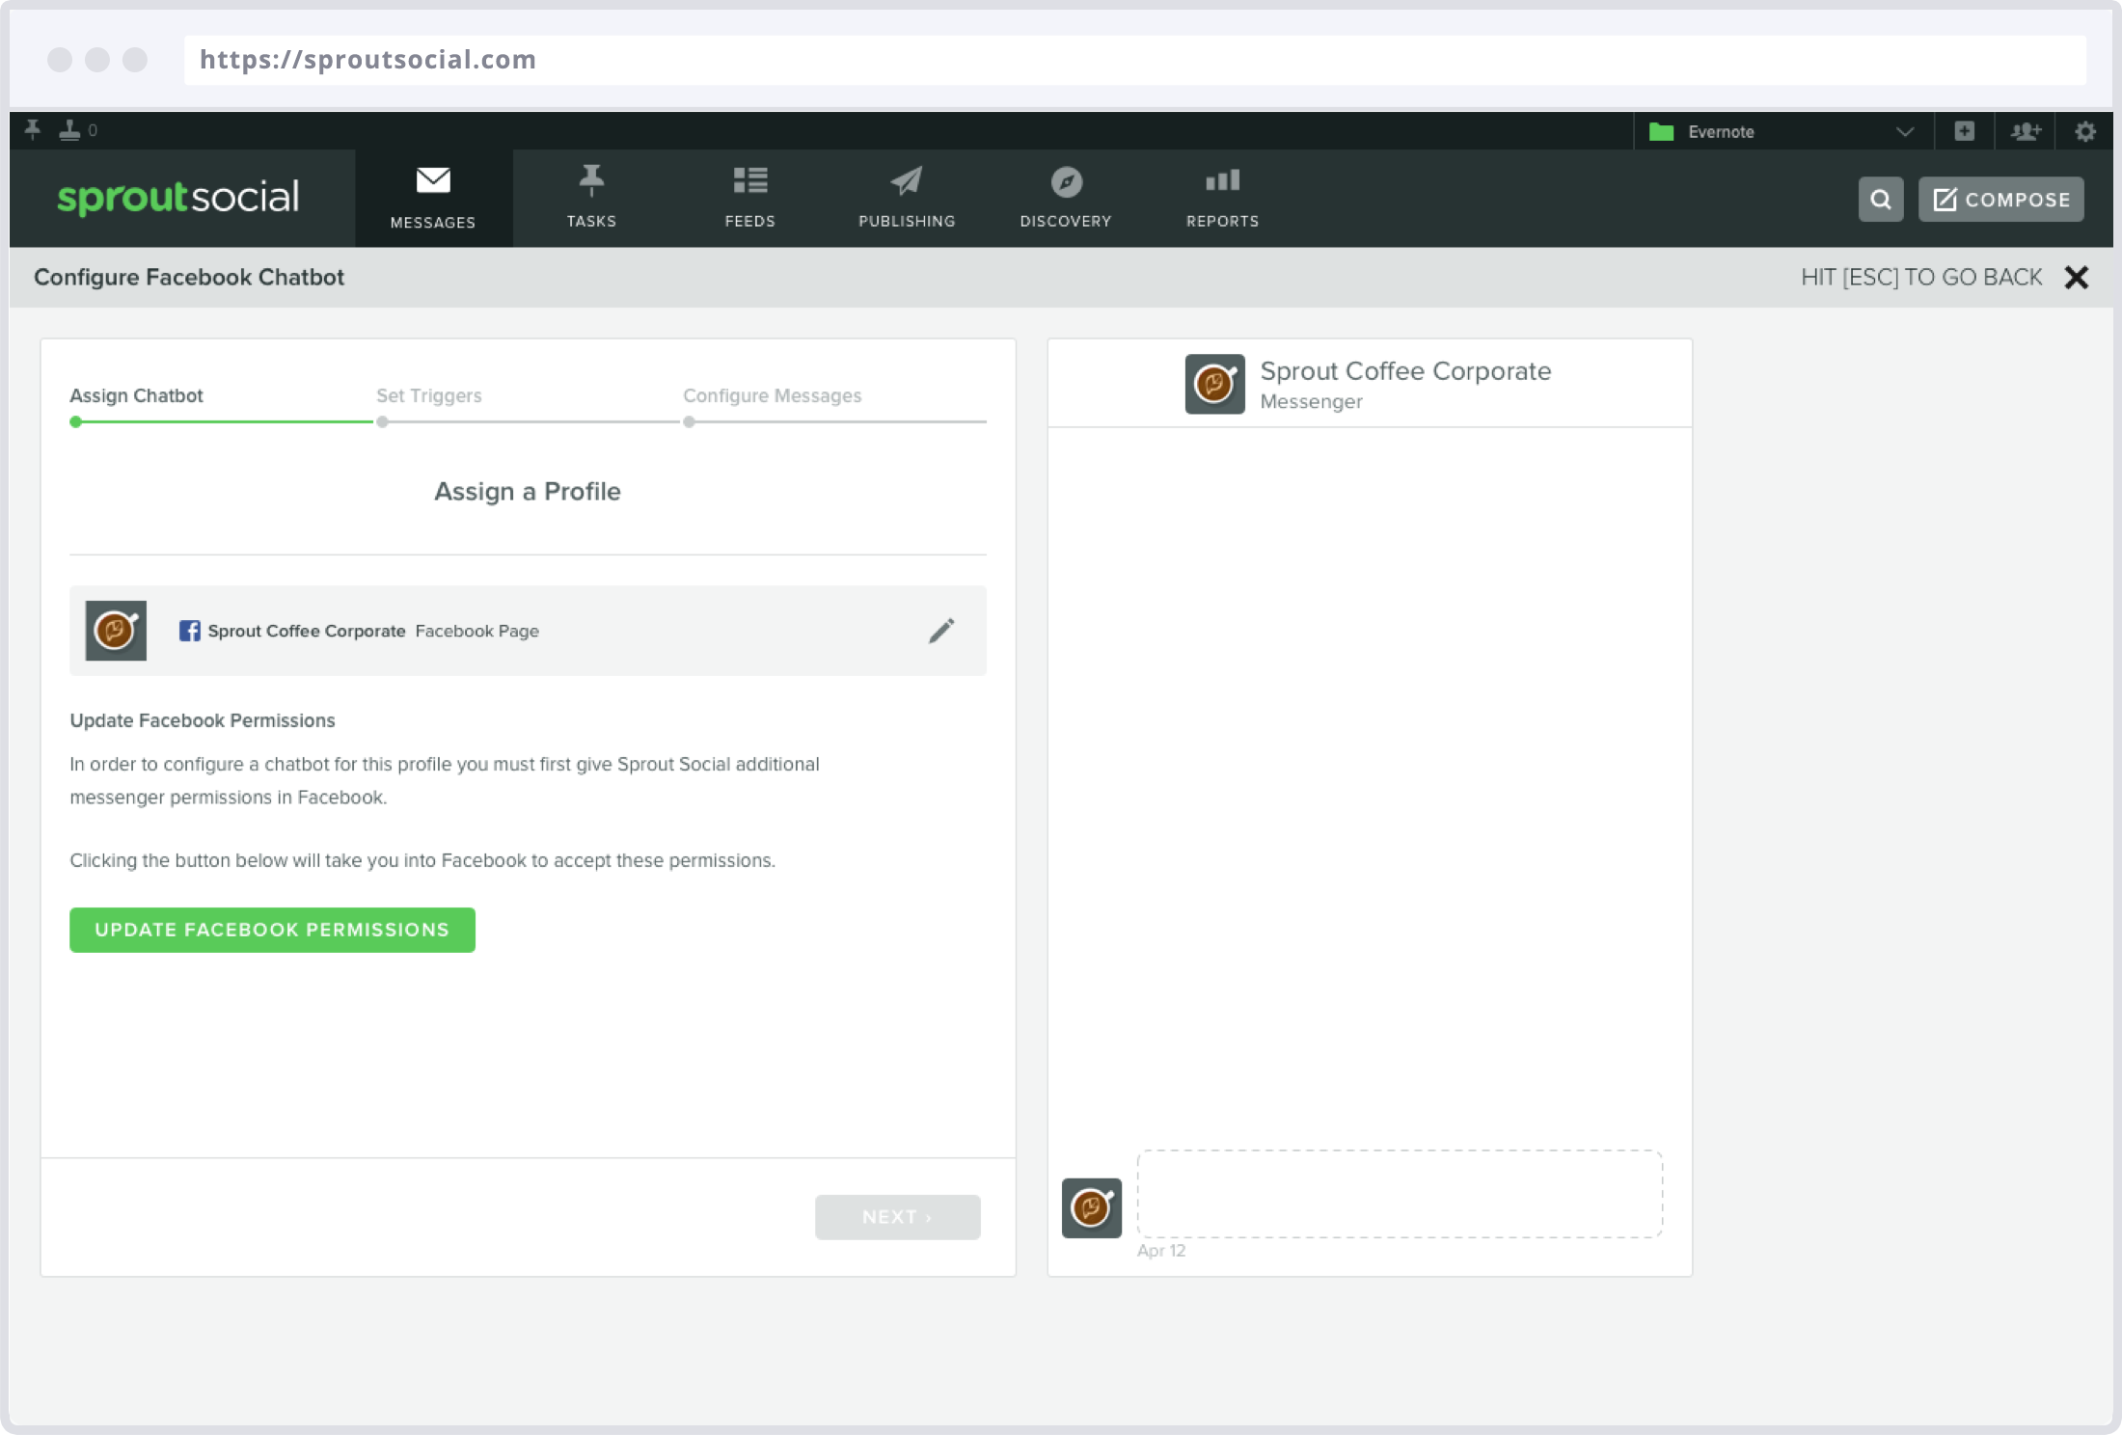The width and height of the screenshot is (2122, 1435).
Task: Click the Compose button
Action: tap(2000, 199)
